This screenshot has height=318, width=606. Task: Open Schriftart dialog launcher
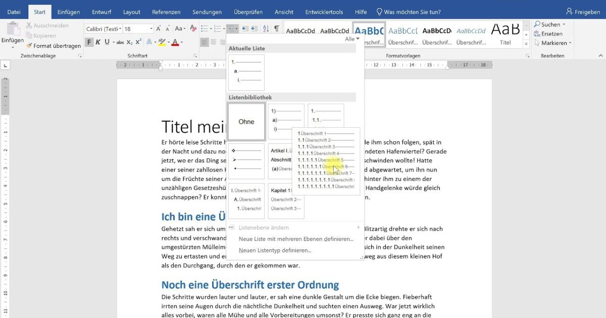[x=195, y=56]
